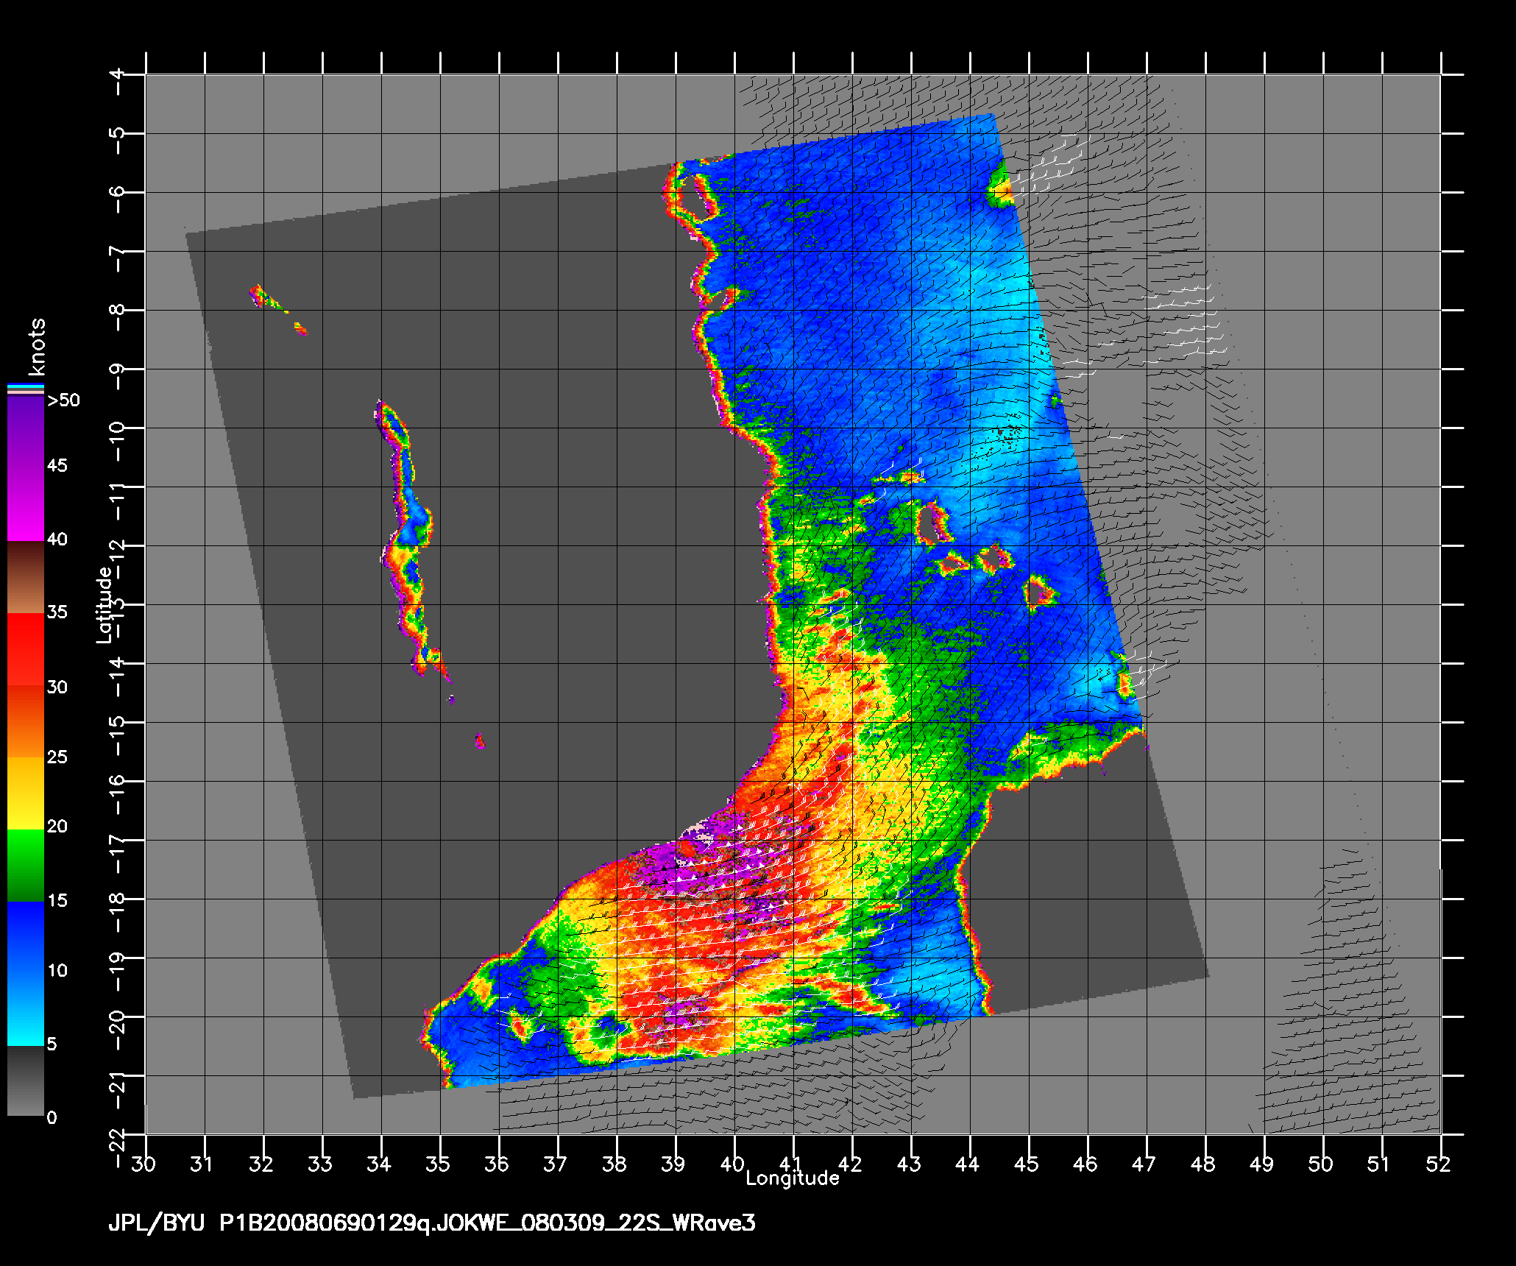Click the '33' longitude tick label
Screen dimensions: 1516x1266
320,1164
